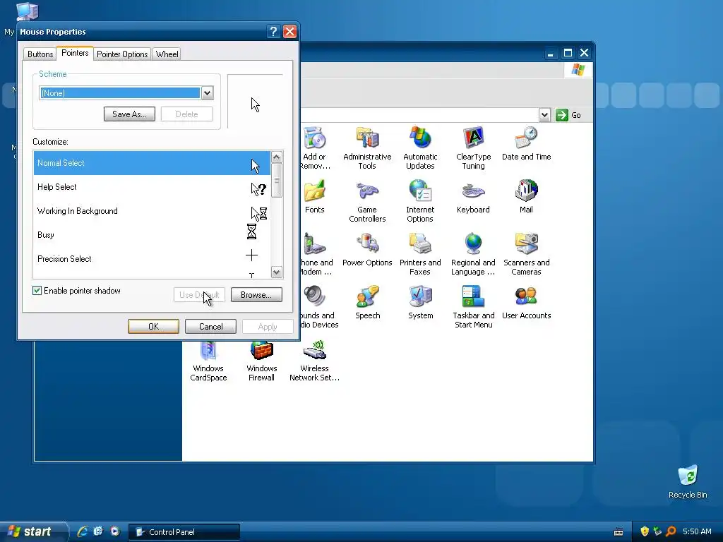Open Speech icon in Control Panel
Screen dimensions: 723x542
tap(367, 302)
